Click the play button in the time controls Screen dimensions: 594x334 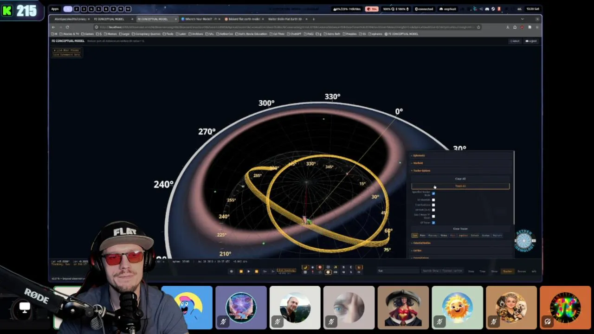click(x=249, y=271)
